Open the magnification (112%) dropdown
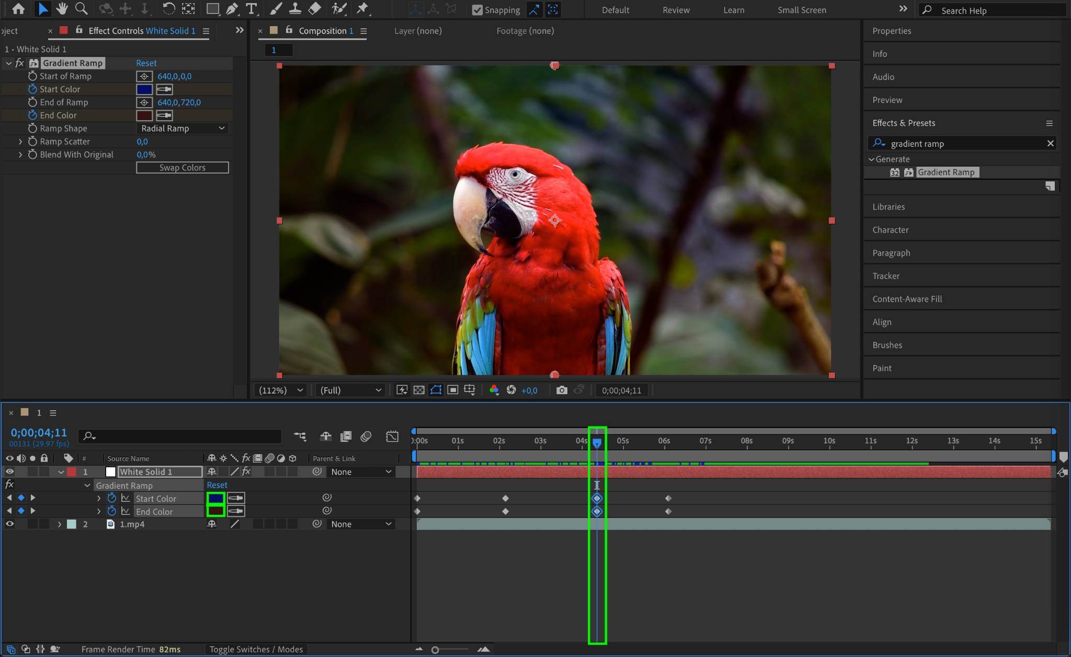 coord(280,390)
